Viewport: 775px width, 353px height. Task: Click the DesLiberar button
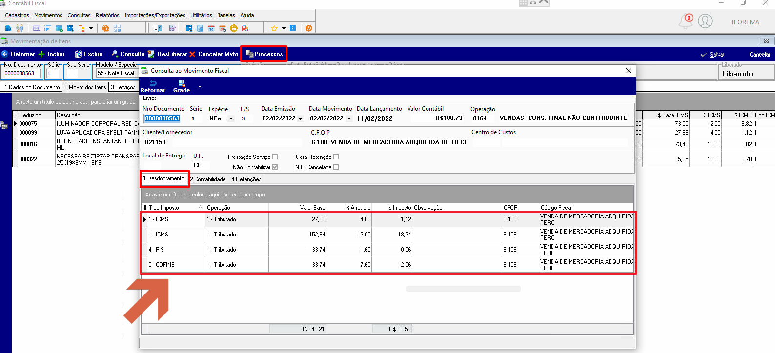tap(167, 54)
